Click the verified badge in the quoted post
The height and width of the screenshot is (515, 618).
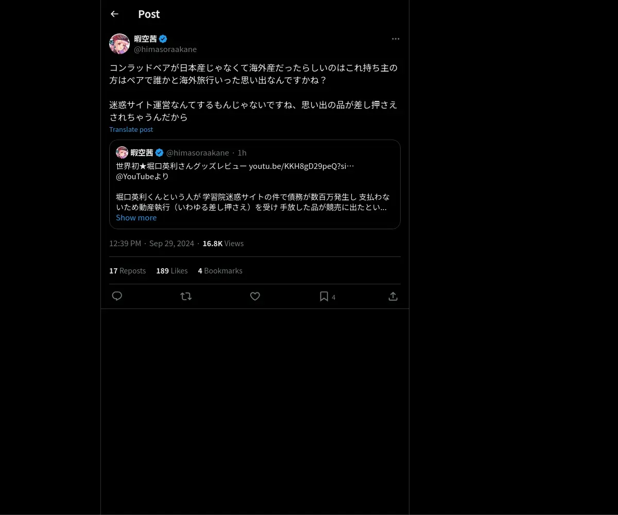click(160, 152)
